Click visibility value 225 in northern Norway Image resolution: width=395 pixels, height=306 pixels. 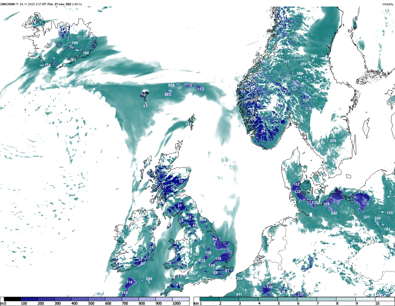point(297,36)
